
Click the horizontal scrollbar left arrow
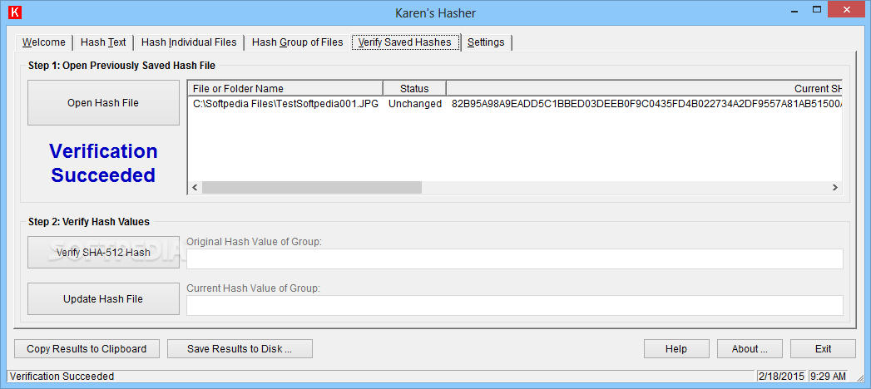tap(195, 188)
